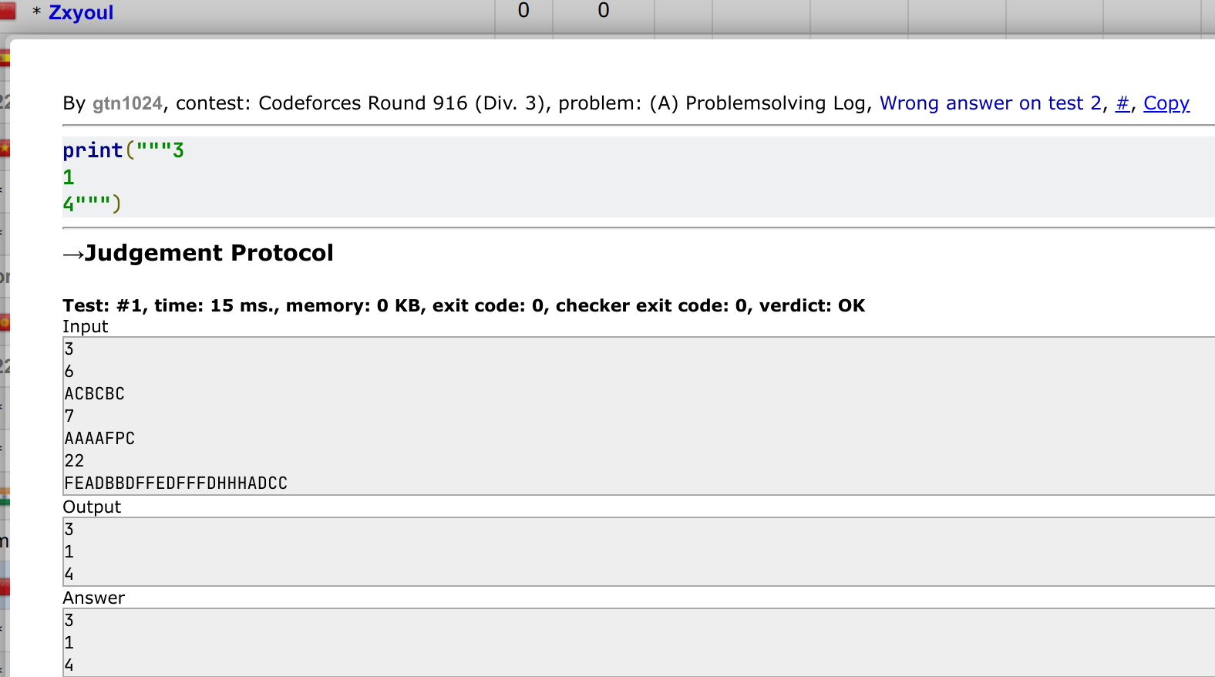Click the FEADBBDFFEDFFFDHHHADCC input line
Viewport: 1215px width, 677px height.
[x=176, y=483]
